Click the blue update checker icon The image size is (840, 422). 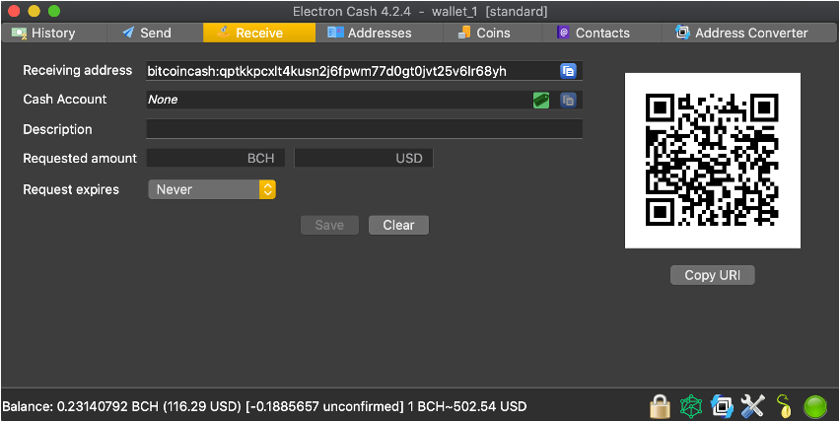723,405
